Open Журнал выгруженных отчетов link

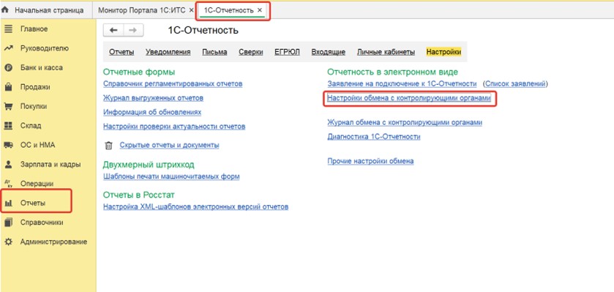pyautogui.click(x=153, y=98)
